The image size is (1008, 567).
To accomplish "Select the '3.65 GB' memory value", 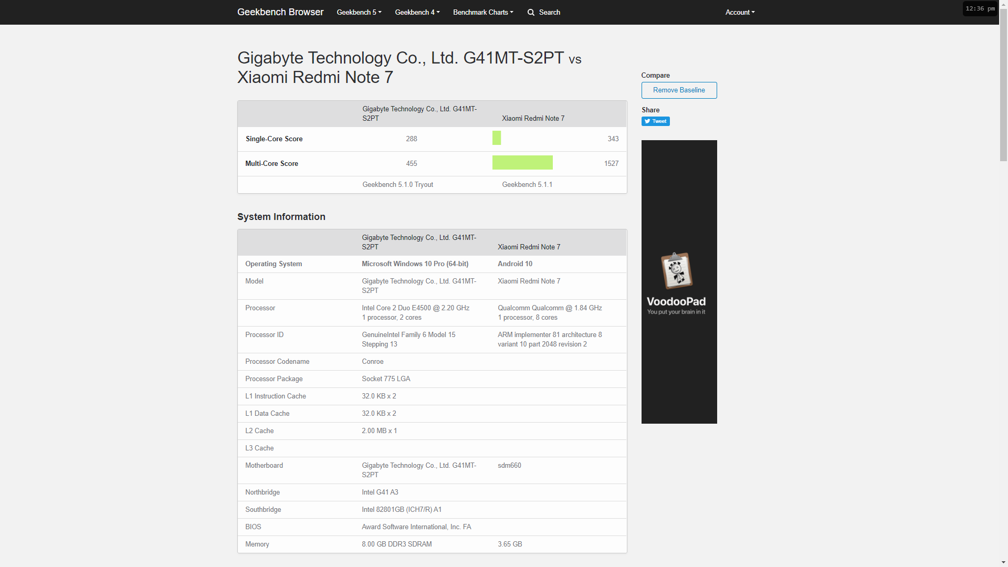I will [510, 544].
